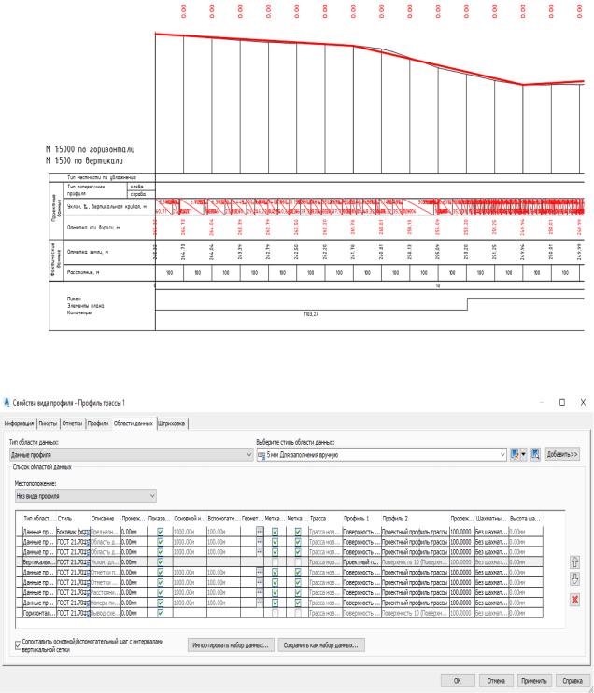594x693 pixels.
Task: Click Профиль 2 column header
Action: [415, 519]
